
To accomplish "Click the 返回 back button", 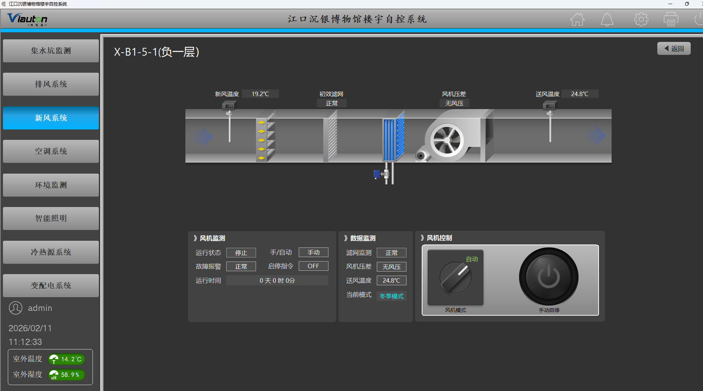I will click(x=674, y=49).
